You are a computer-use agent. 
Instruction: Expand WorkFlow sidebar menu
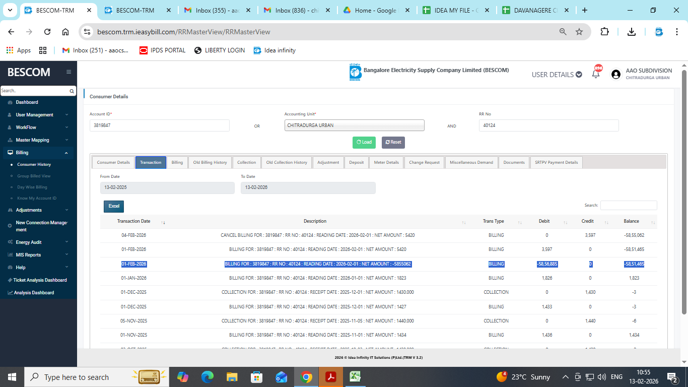[x=38, y=127]
